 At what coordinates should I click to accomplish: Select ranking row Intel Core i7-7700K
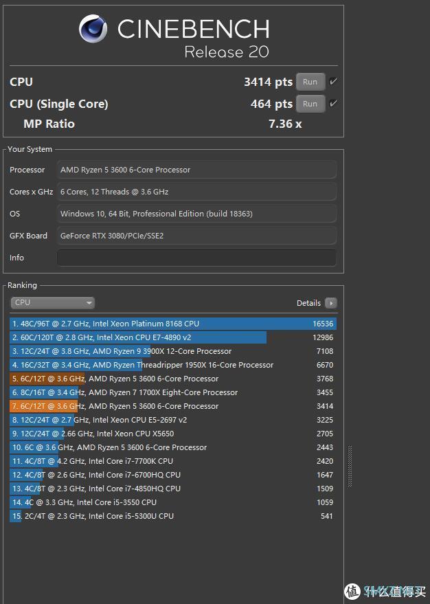173,461
